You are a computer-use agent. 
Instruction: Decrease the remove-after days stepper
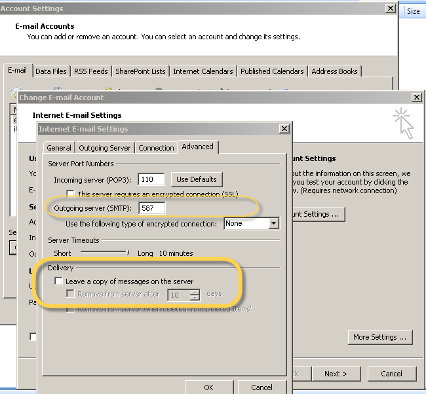tap(195, 298)
